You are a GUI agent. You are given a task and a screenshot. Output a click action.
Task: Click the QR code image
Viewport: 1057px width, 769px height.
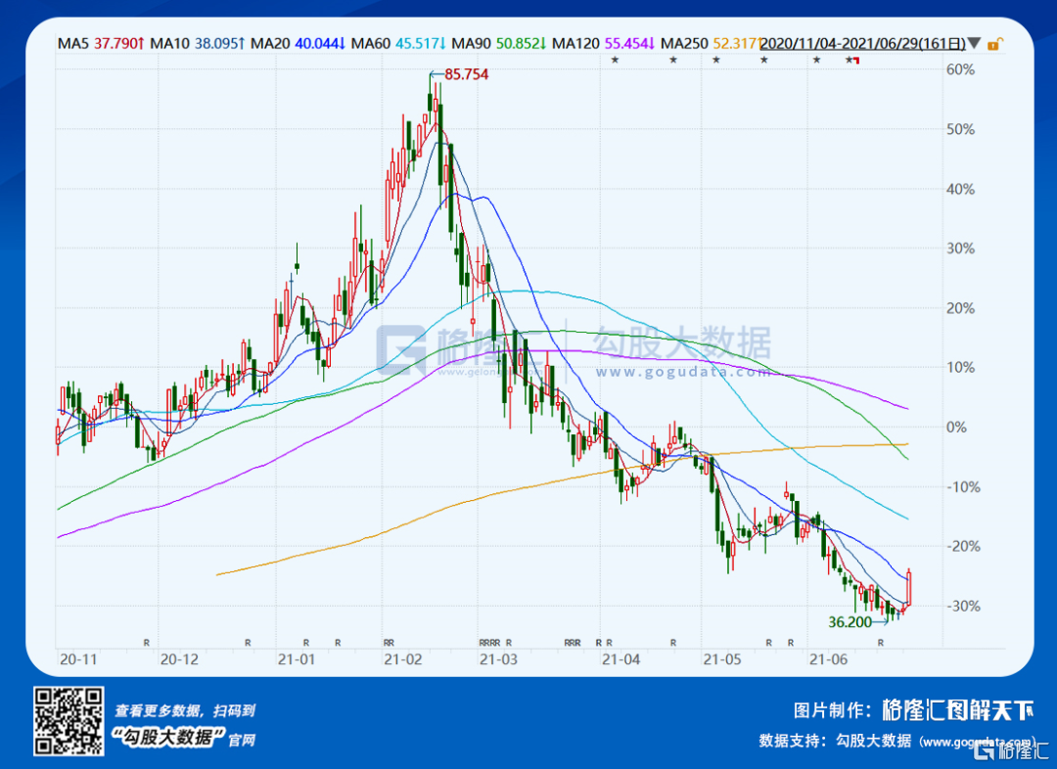(x=69, y=720)
